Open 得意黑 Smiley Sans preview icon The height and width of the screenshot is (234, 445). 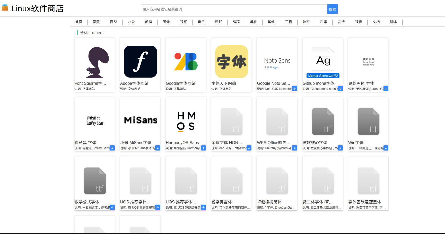coord(94,120)
